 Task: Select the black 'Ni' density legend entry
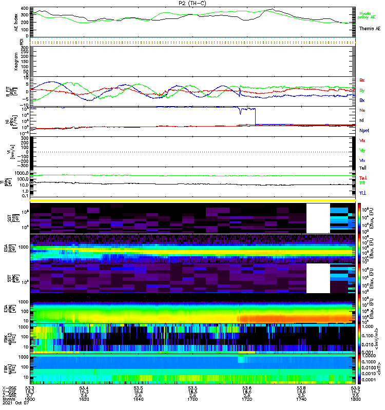pyautogui.click(x=361, y=120)
